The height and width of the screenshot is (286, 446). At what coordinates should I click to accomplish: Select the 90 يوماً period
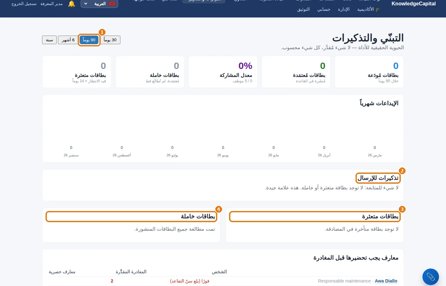click(89, 40)
